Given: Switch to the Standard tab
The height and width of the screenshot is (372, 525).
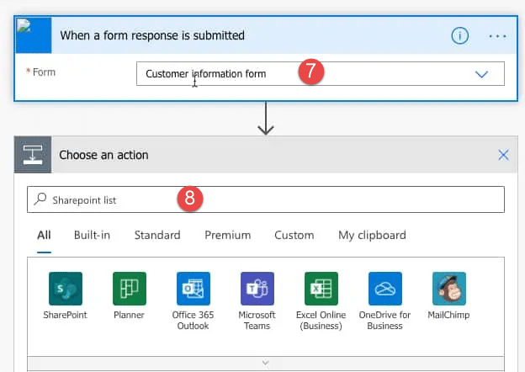Looking at the screenshot, I should point(157,235).
